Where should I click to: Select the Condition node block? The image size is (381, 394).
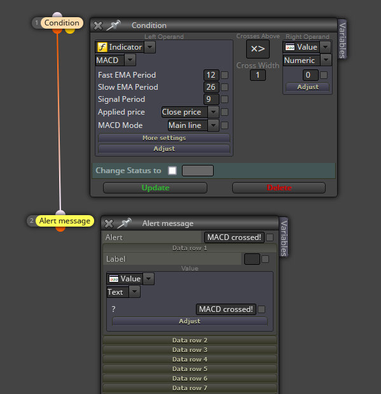pos(62,23)
